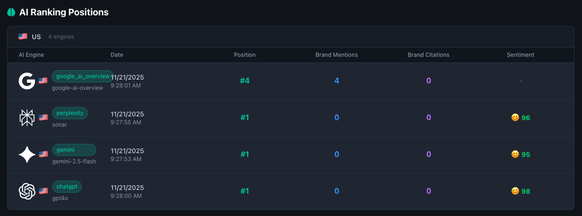Click the 'google-ai-overview' model name

click(77, 88)
